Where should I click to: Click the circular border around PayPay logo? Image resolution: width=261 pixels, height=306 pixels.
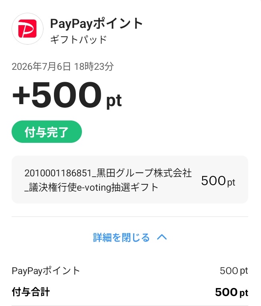(27, 29)
